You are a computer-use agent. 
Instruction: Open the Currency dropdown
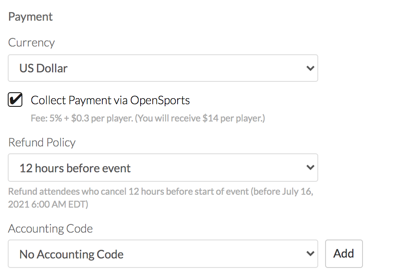163,68
